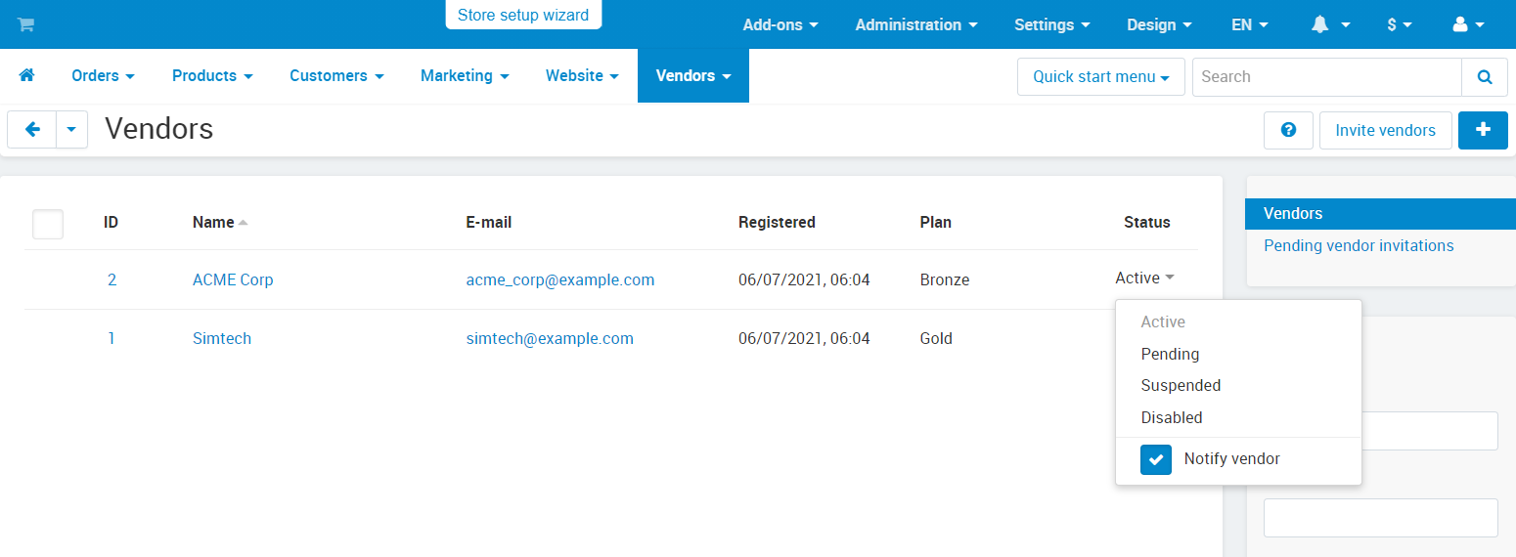Toggle the select-all vendors checkbox
This screenshot has width=1516, height=557.
(x=48, y=224)
